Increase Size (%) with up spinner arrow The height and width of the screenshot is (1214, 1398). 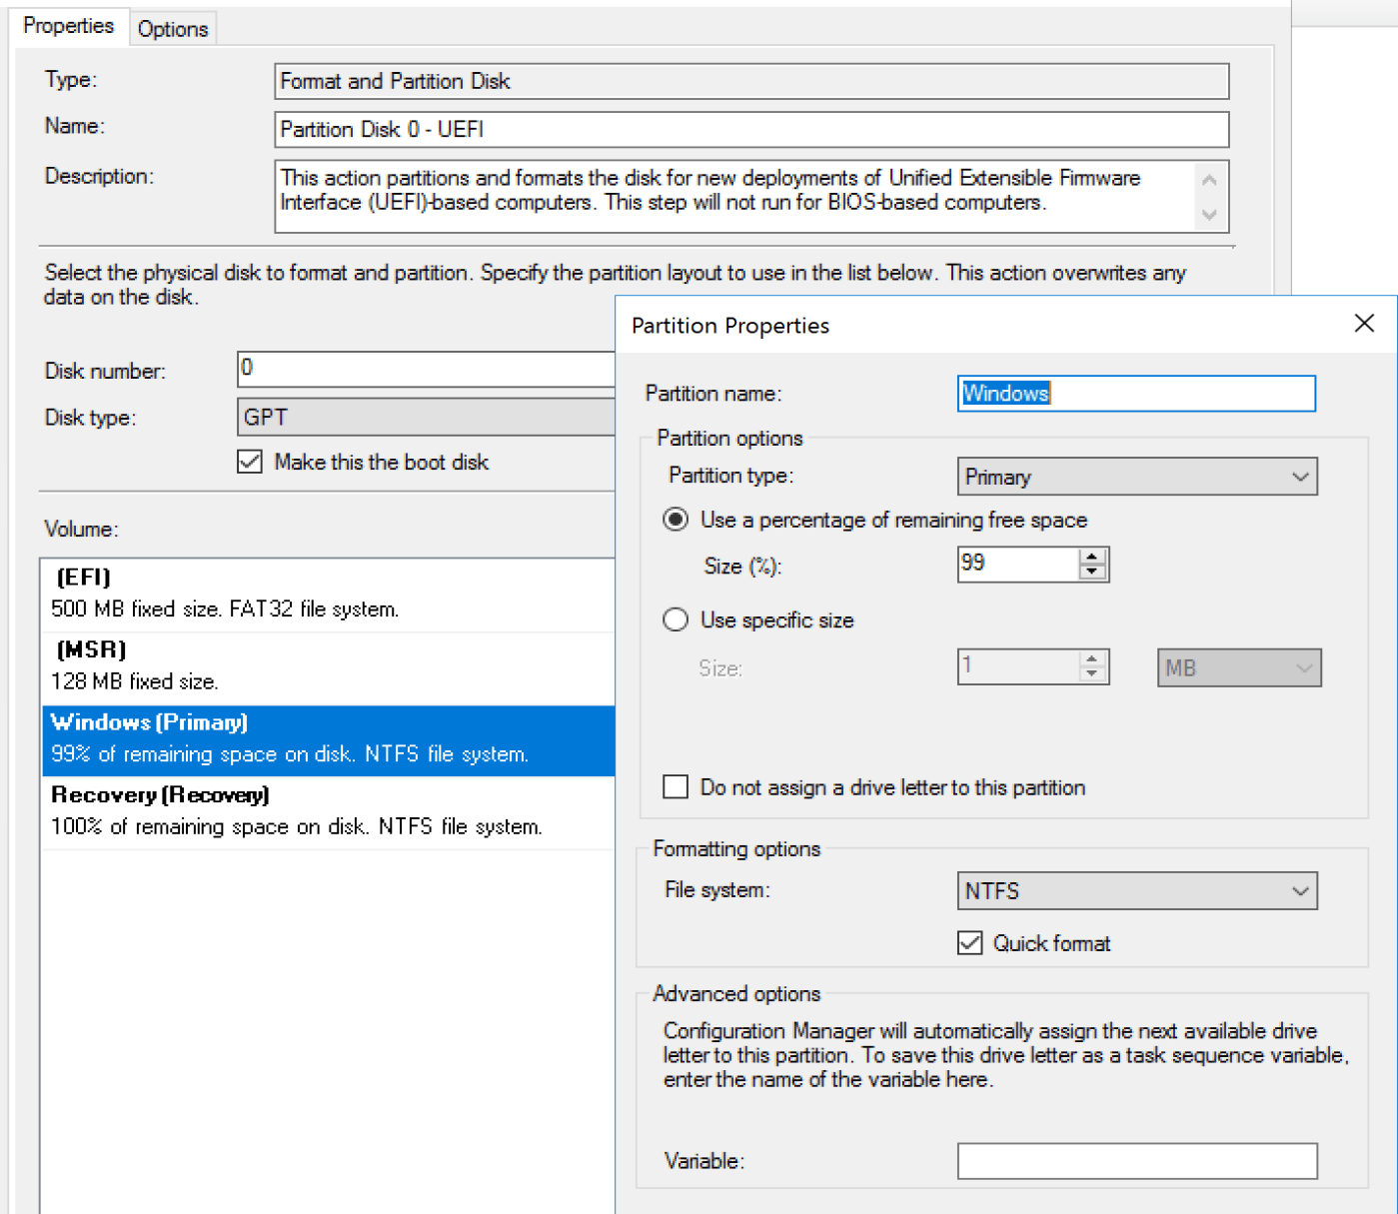[1092, 557]
